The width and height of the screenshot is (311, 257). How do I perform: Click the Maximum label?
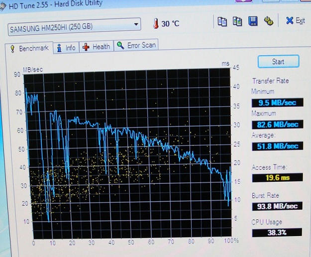264,114
